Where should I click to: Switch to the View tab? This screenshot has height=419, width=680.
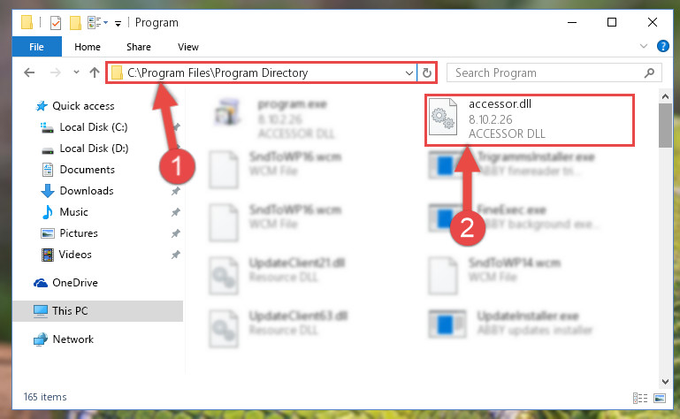[188, 47]
